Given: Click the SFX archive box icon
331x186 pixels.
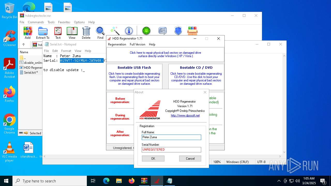Looking at the screenshot, I should click(192, 31).
